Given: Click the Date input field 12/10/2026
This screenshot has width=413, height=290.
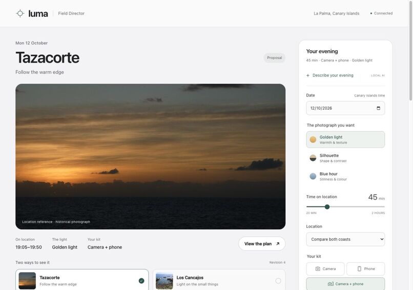Looking at the screenshot, I should click(345, 108).
